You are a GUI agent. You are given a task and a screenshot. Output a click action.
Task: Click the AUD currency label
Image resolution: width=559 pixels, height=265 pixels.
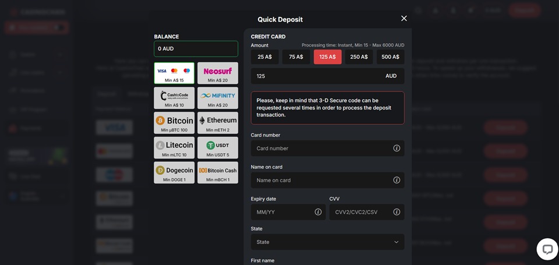[391, 76]
